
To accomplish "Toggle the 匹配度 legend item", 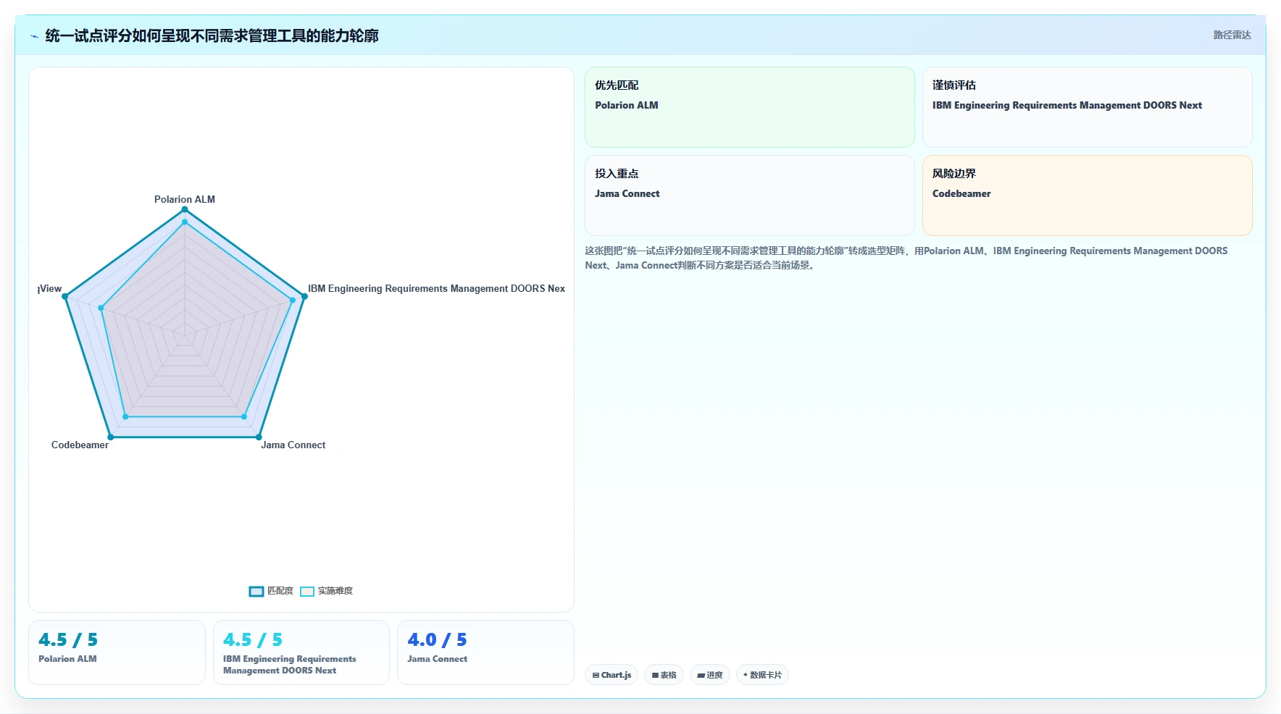I will click(272, 591).
